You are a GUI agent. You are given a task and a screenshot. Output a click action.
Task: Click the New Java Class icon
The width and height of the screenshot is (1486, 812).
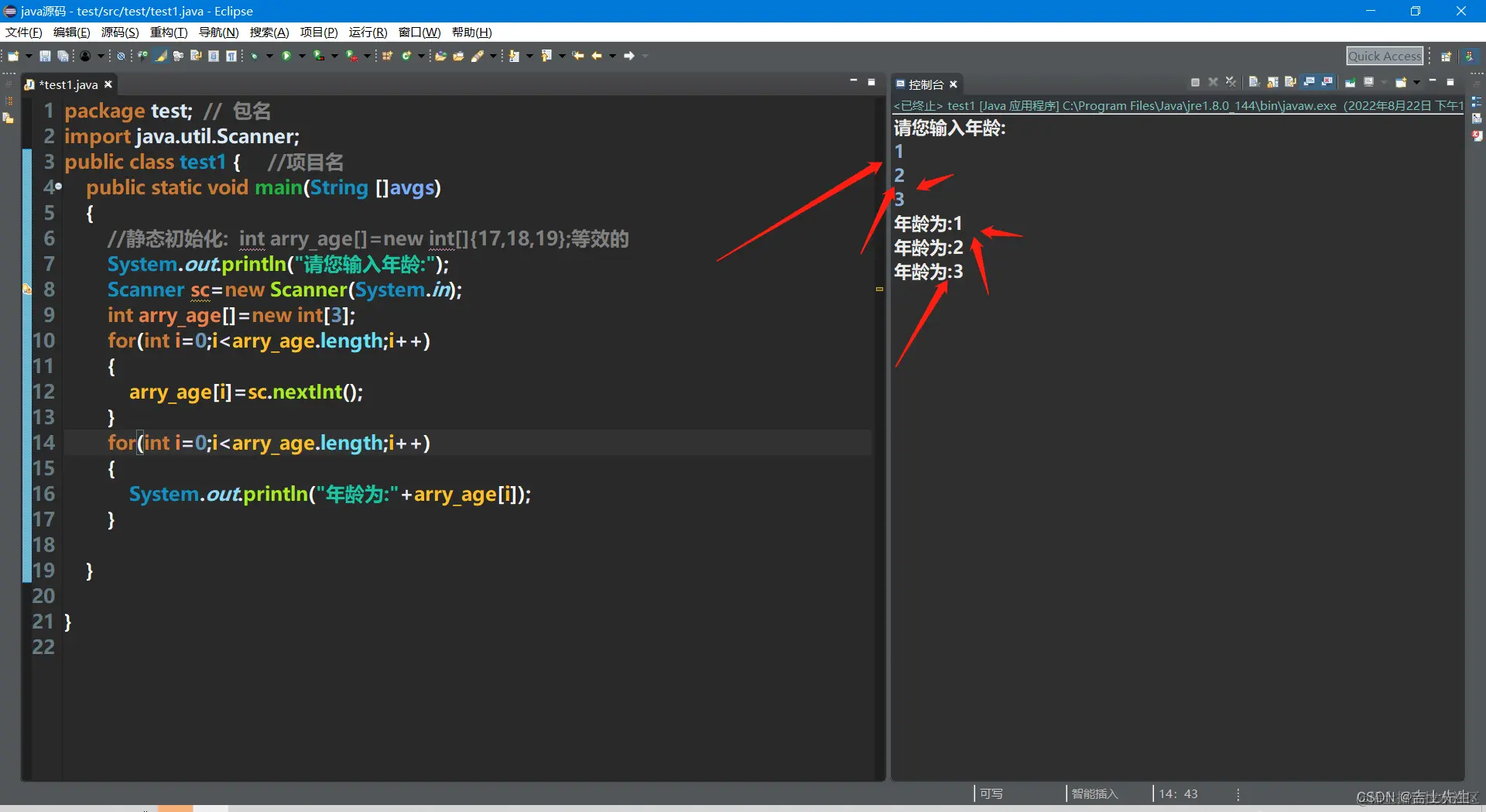pyautogui.click(x=406, y=56)
